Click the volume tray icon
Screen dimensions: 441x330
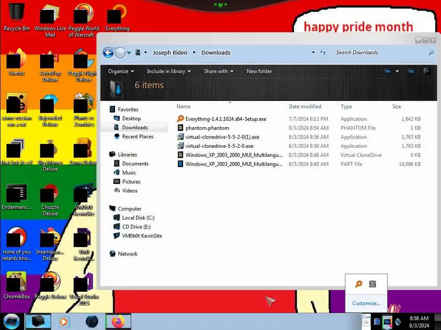[398, 321]
